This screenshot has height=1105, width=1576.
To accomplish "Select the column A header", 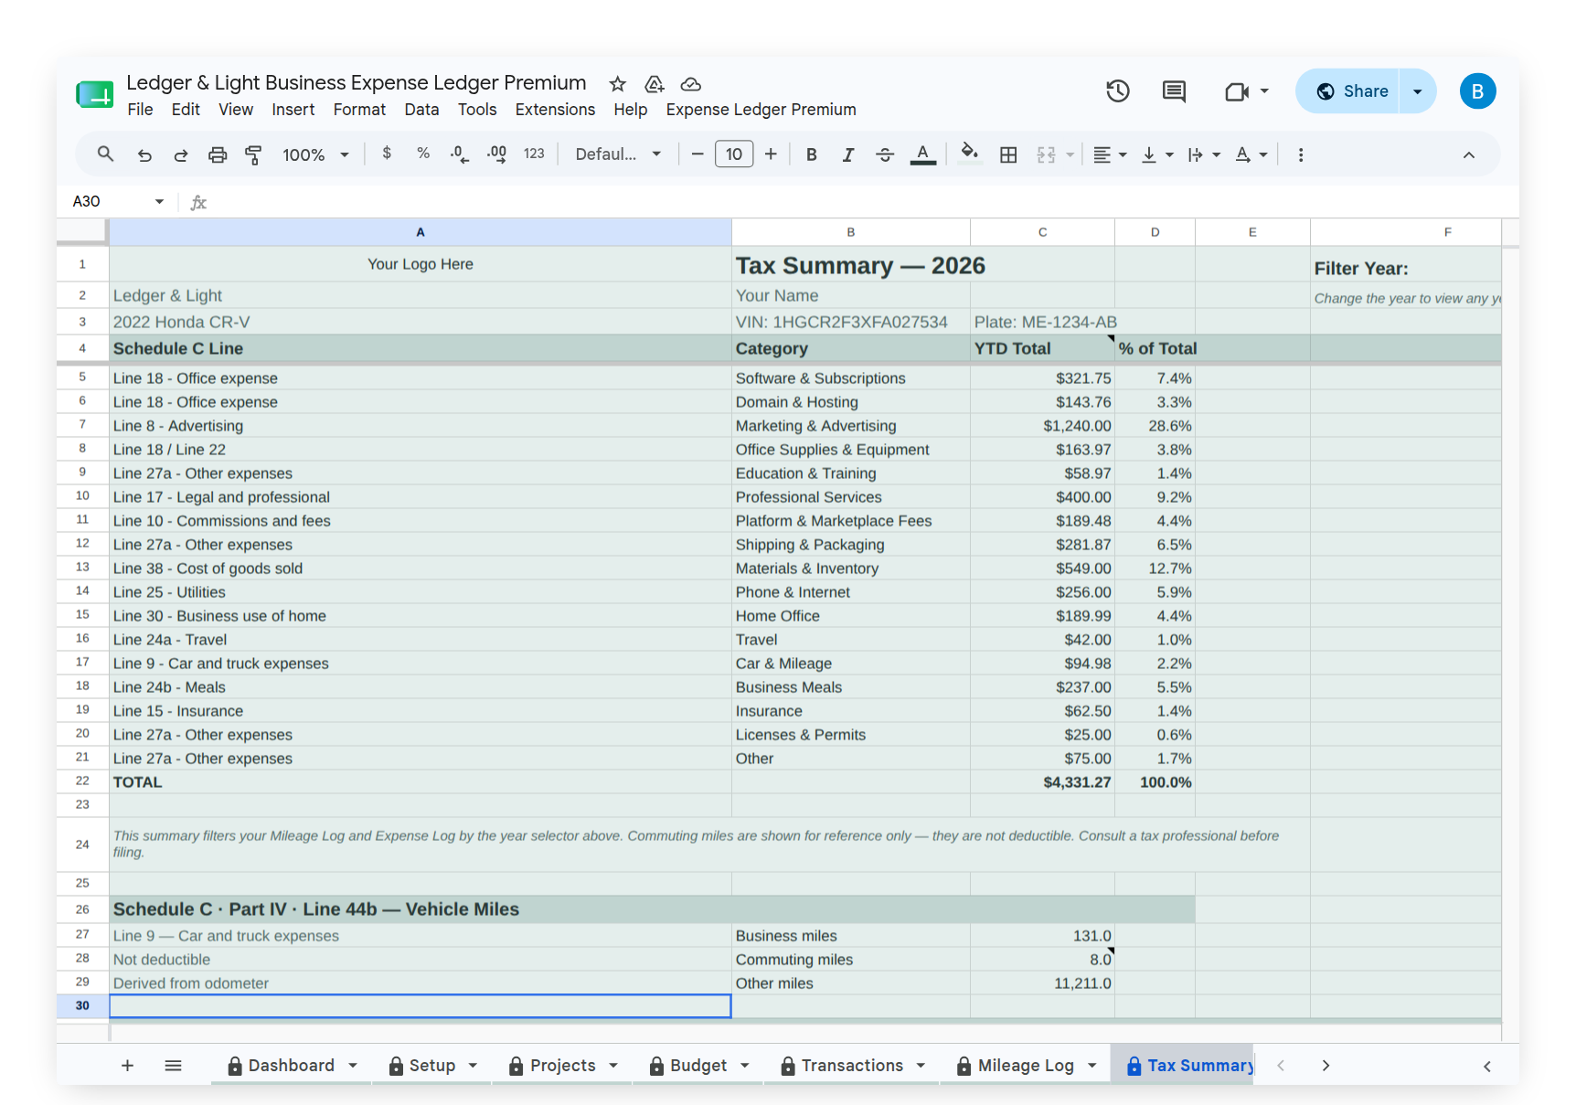I will 421,232.
